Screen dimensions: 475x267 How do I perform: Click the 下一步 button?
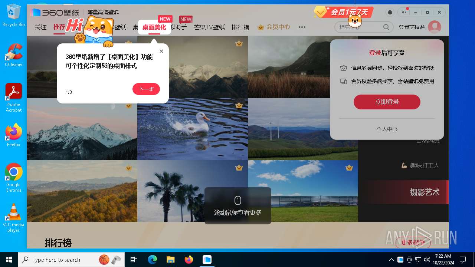[146, 89]
